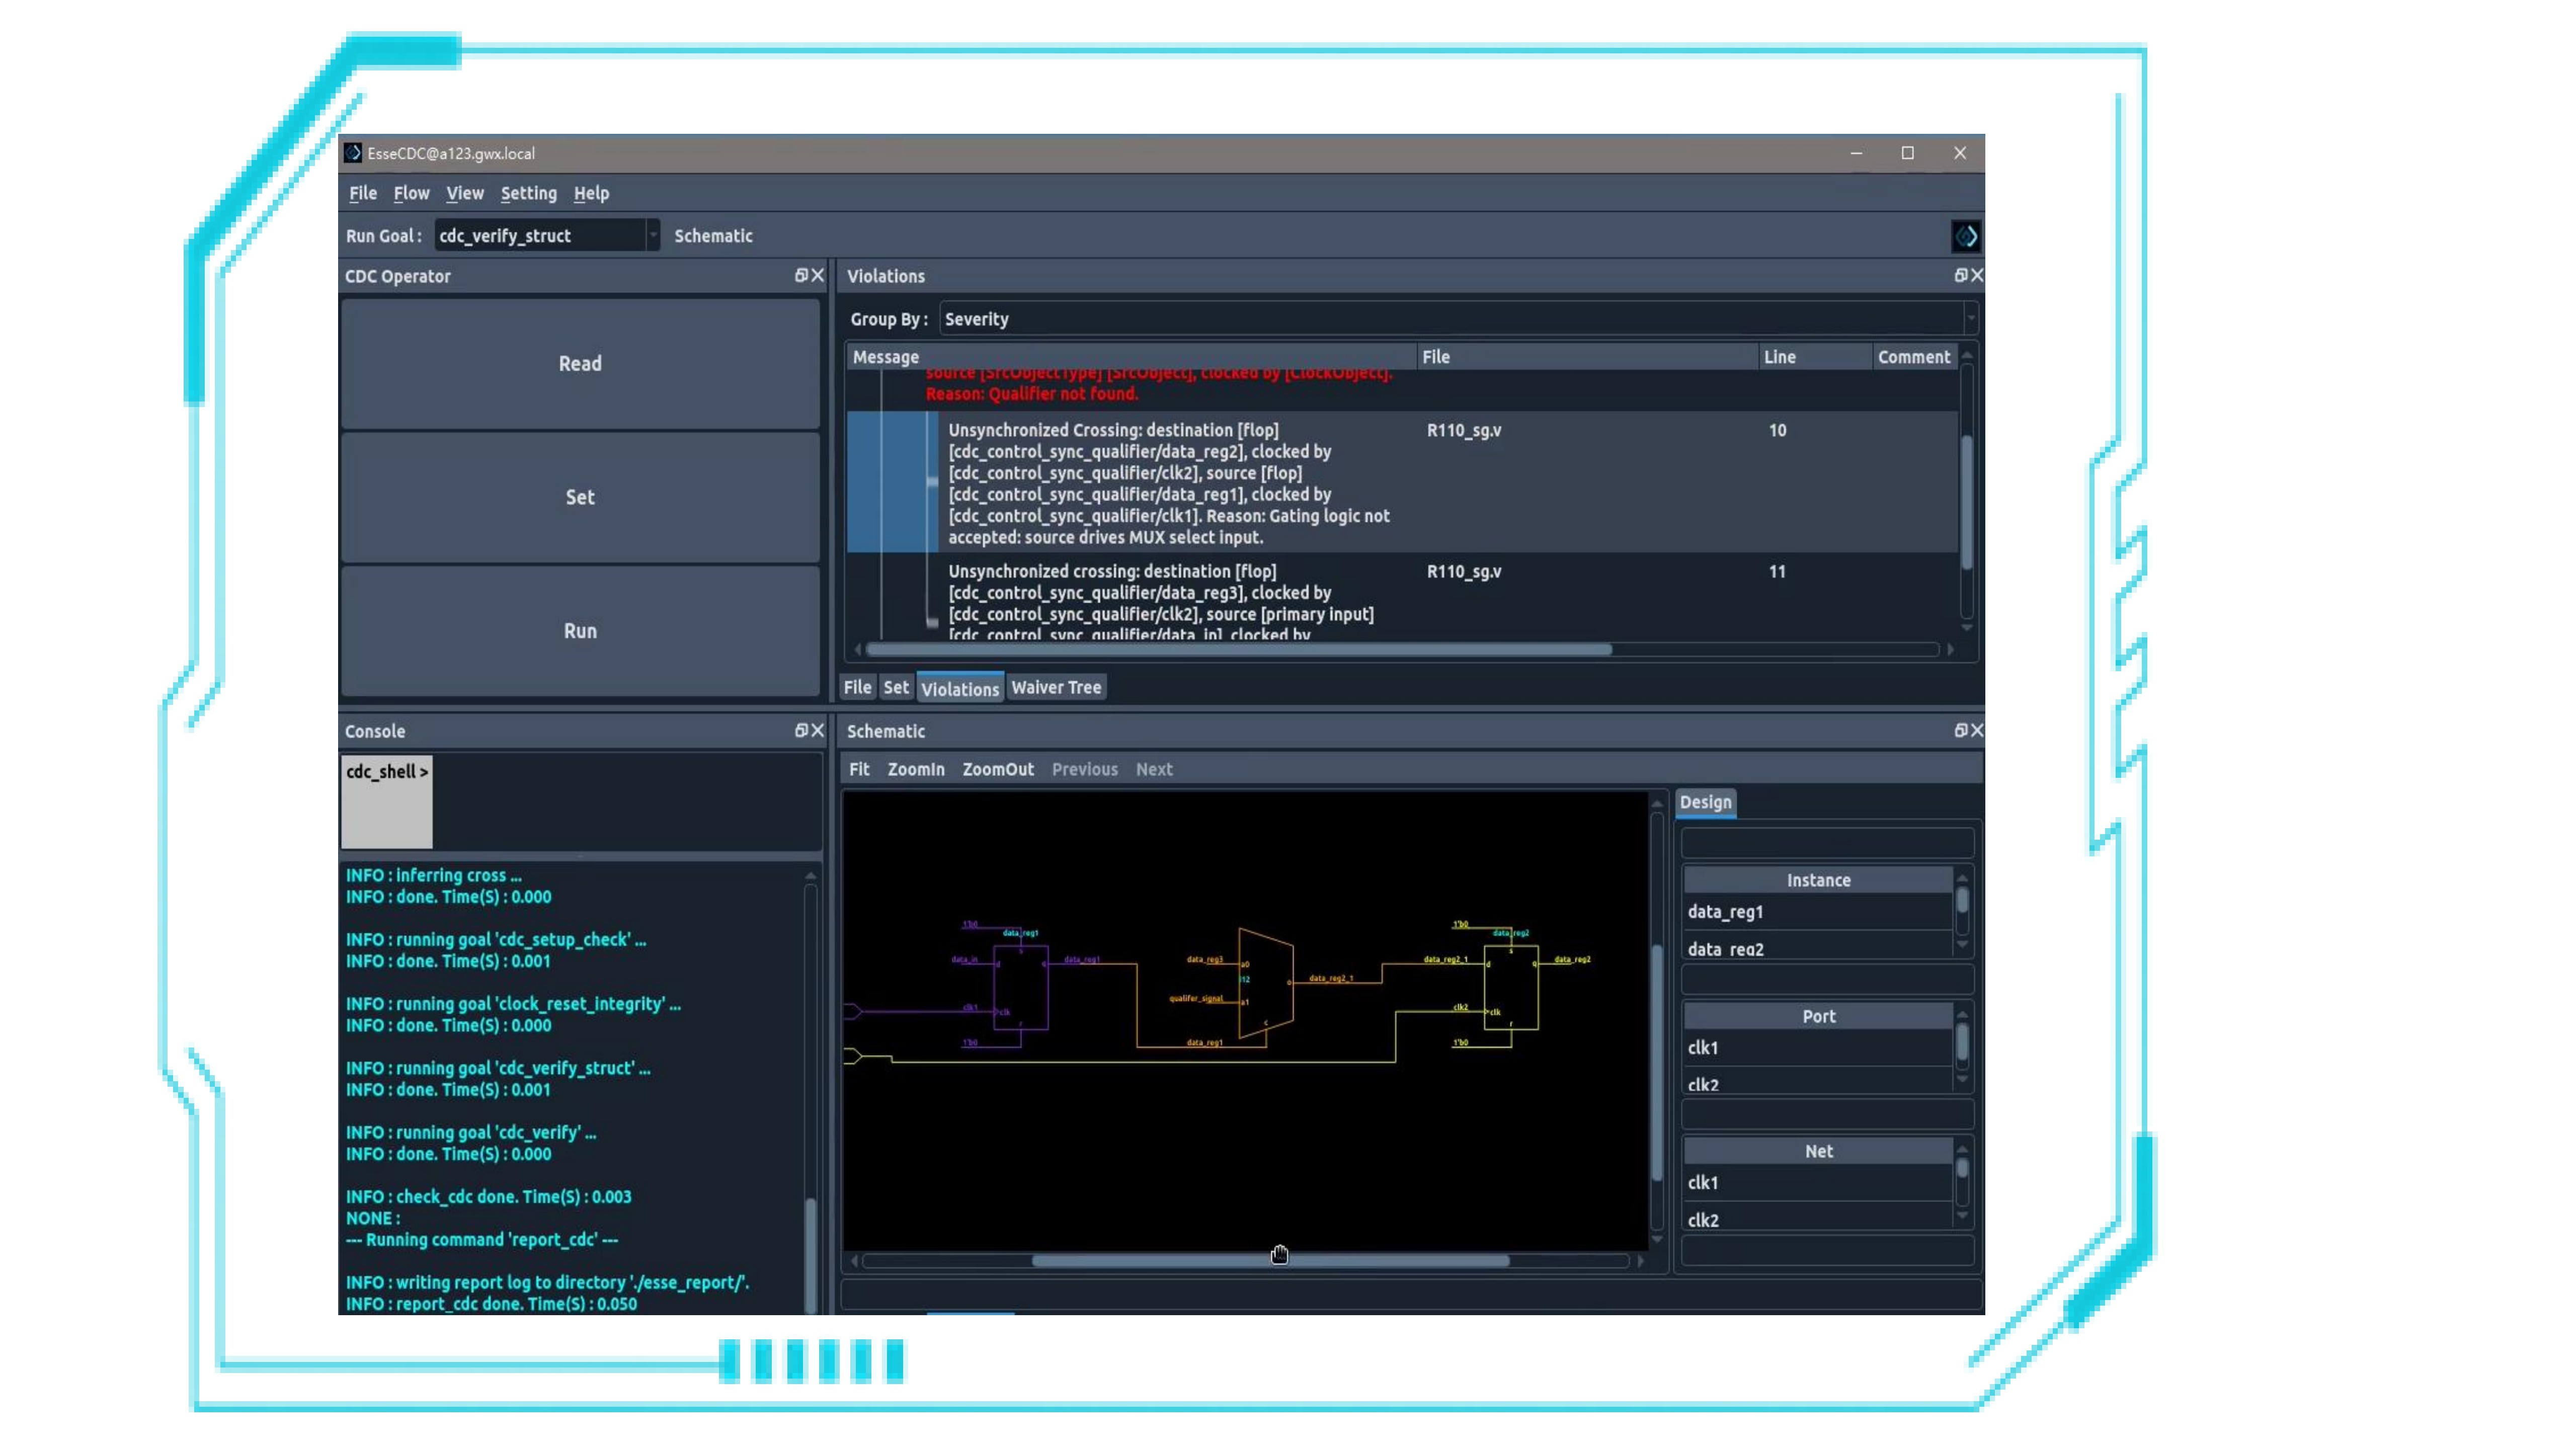Click the line 10 cell
This screenshot has width=2576, height=1449.
[1777, 430]
